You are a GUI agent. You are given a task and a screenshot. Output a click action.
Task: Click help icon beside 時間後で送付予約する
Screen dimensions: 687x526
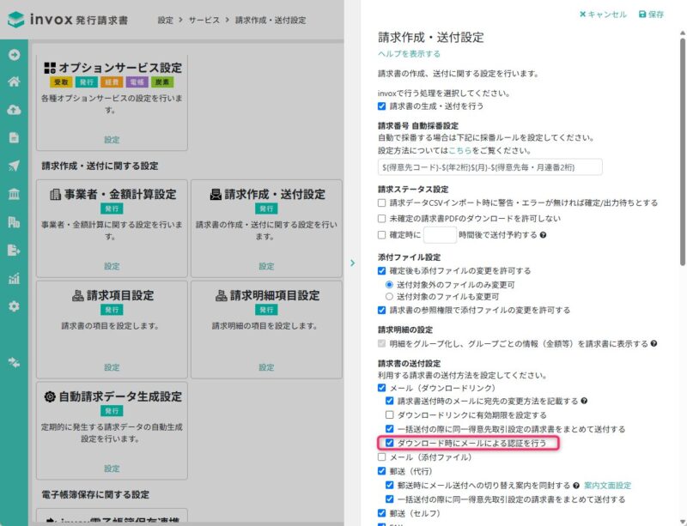coord(543,235)
